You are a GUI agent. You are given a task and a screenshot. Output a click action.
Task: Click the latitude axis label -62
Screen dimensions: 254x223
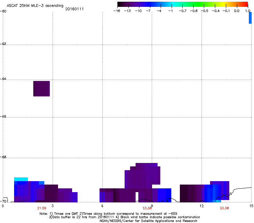point(3,44)
